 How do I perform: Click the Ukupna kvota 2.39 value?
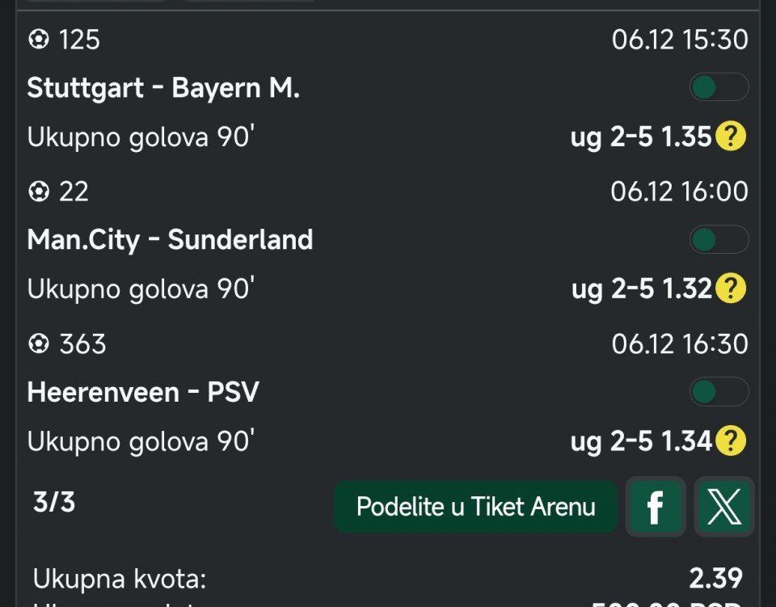[x=715, y=579]
